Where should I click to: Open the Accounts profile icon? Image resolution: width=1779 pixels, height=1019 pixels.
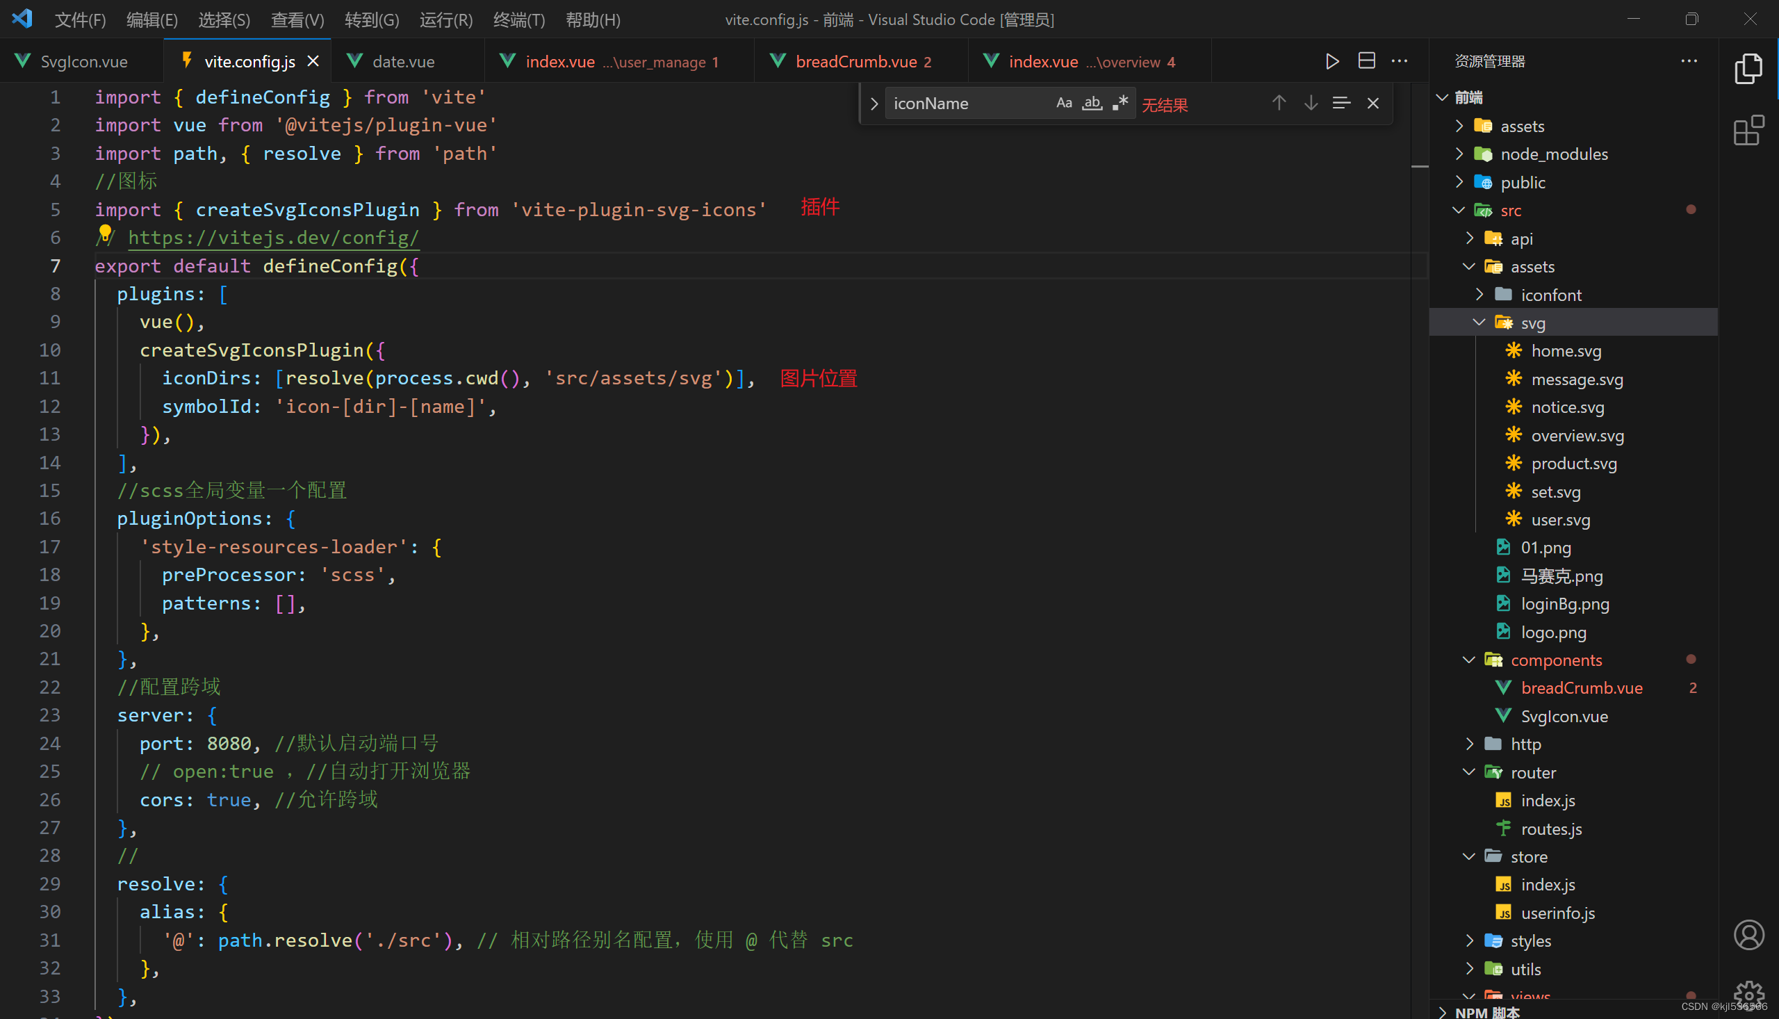tap(1748, 935)
